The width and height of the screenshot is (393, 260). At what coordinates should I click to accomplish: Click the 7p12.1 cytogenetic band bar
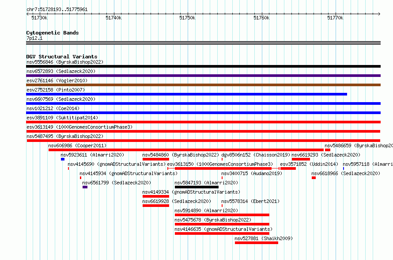click(203, 43)
